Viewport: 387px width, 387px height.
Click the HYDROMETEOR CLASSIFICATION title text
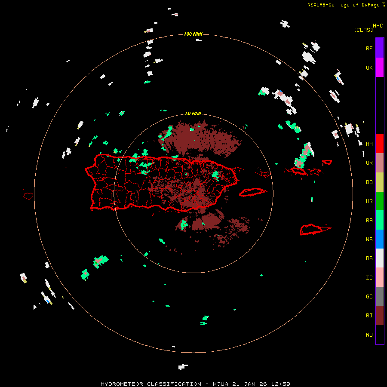tap(151, 384)
